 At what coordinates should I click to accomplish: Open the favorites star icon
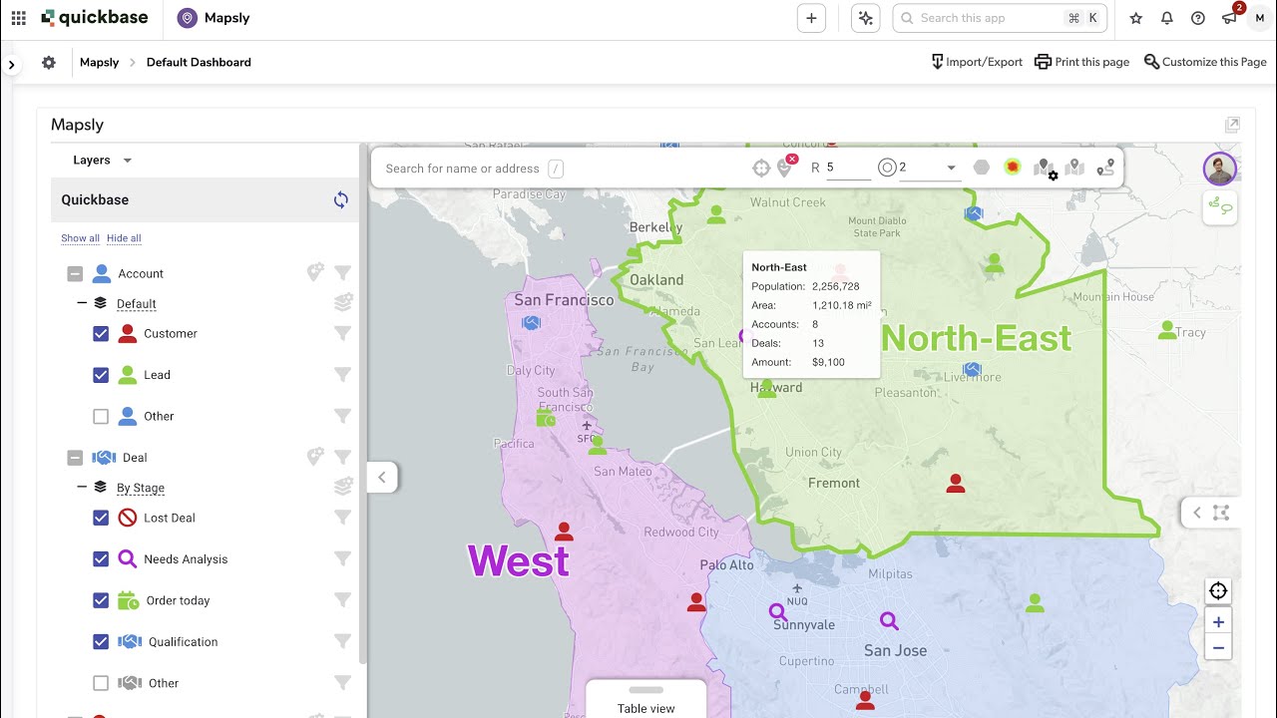1135,18
